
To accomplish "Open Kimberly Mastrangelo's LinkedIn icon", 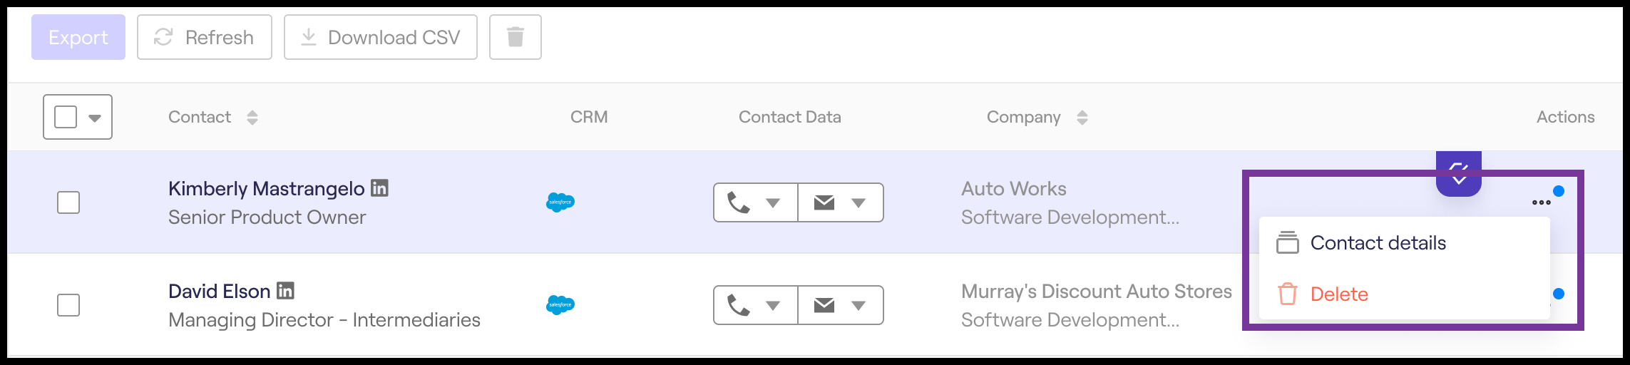I will point(380,188).
